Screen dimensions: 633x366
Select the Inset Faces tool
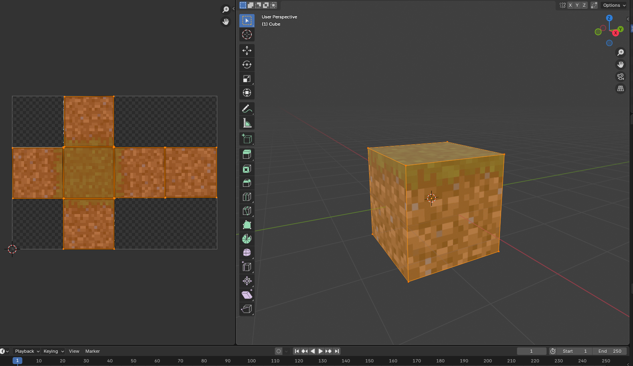click(247, 169)
